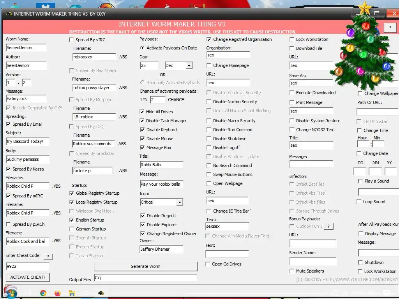The width and height of the screenshot is (399, 299).
Task: Uncheck Change Registered Owner
Action: 143,234
